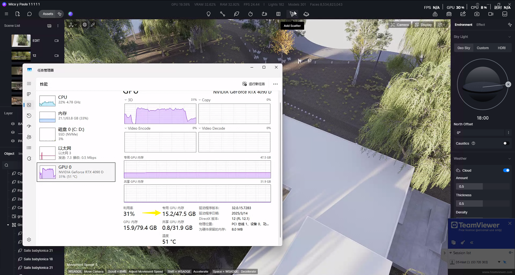The image size is (515, 275).
Task: Select the section tool icon
Action: coord(278,14)
